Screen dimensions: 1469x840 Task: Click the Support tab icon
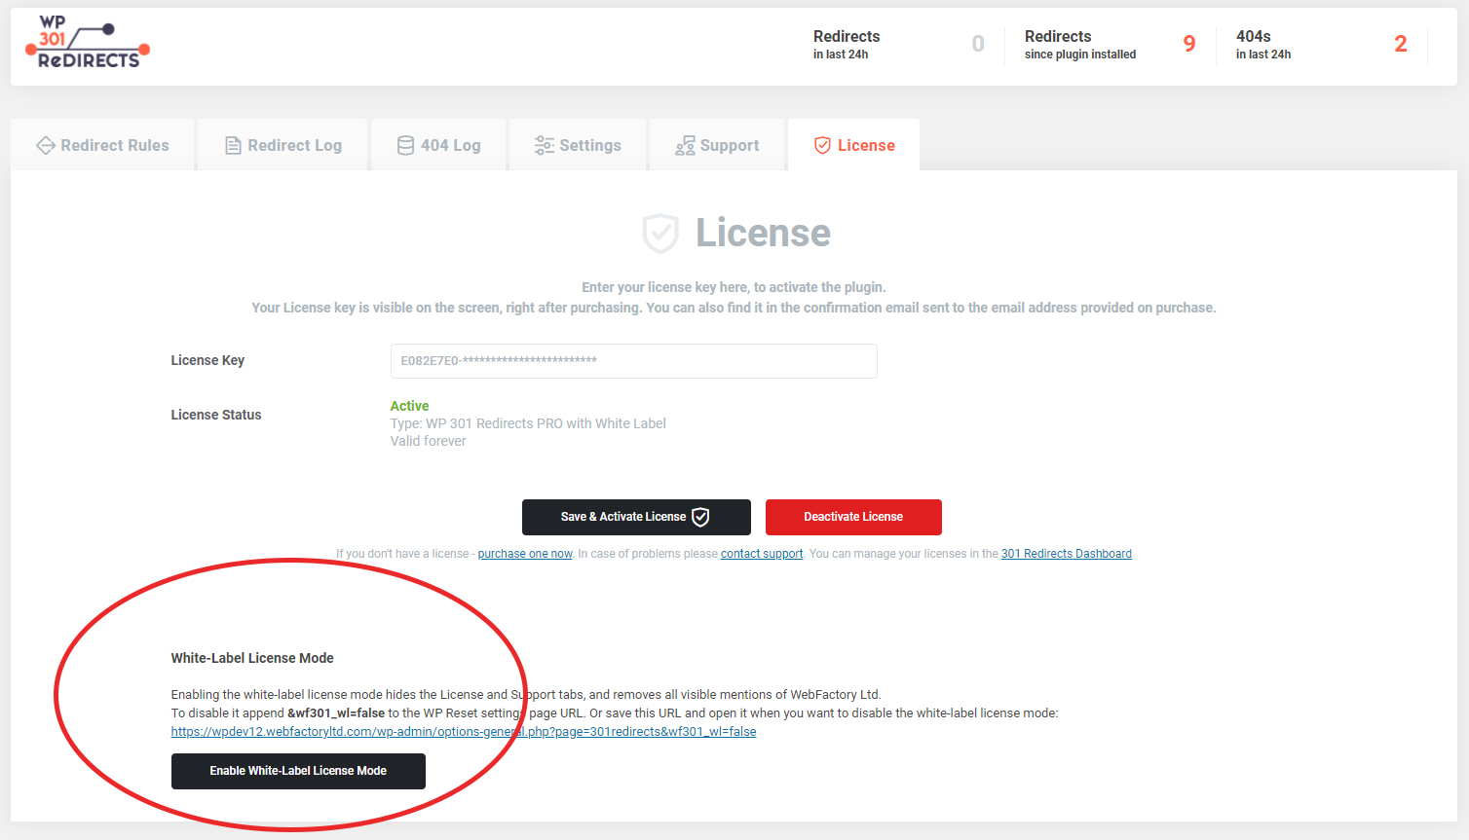click(x=685, y=146)
